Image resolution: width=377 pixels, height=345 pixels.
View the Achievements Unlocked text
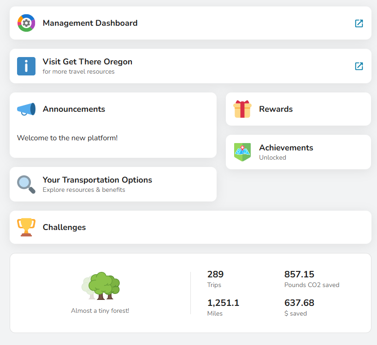coord(272,157)
